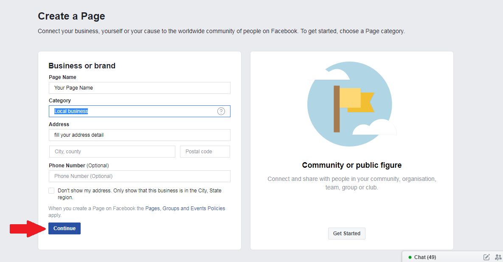
Task: Click the green online status dot
Action: (x=410, y=257)
